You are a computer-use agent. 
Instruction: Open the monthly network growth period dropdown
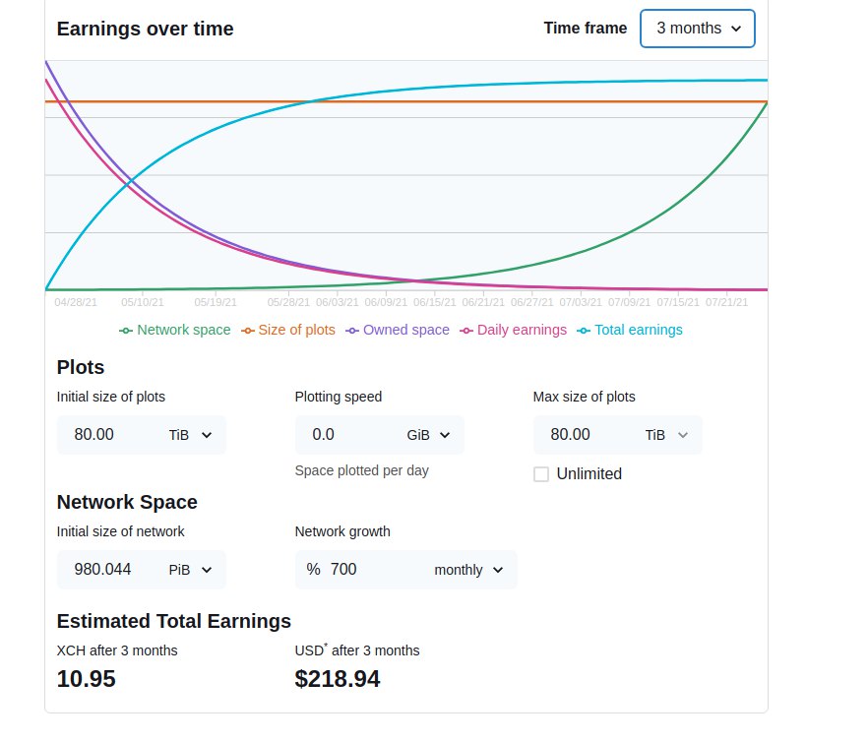[469, 570]
